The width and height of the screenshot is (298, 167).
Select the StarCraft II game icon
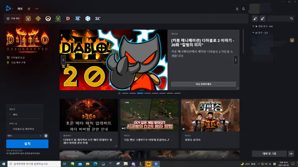pos(78,18)
